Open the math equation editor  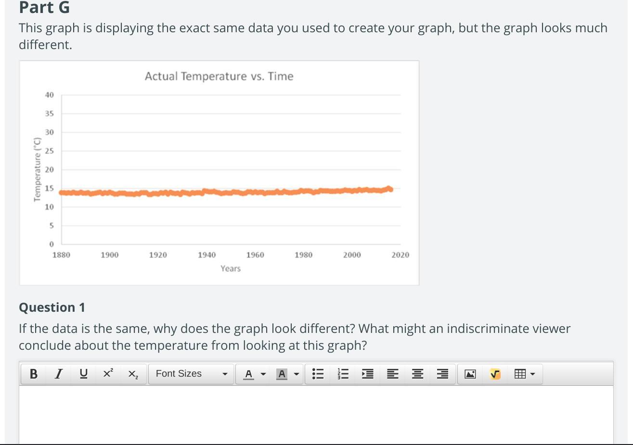(x=495, y=374)
